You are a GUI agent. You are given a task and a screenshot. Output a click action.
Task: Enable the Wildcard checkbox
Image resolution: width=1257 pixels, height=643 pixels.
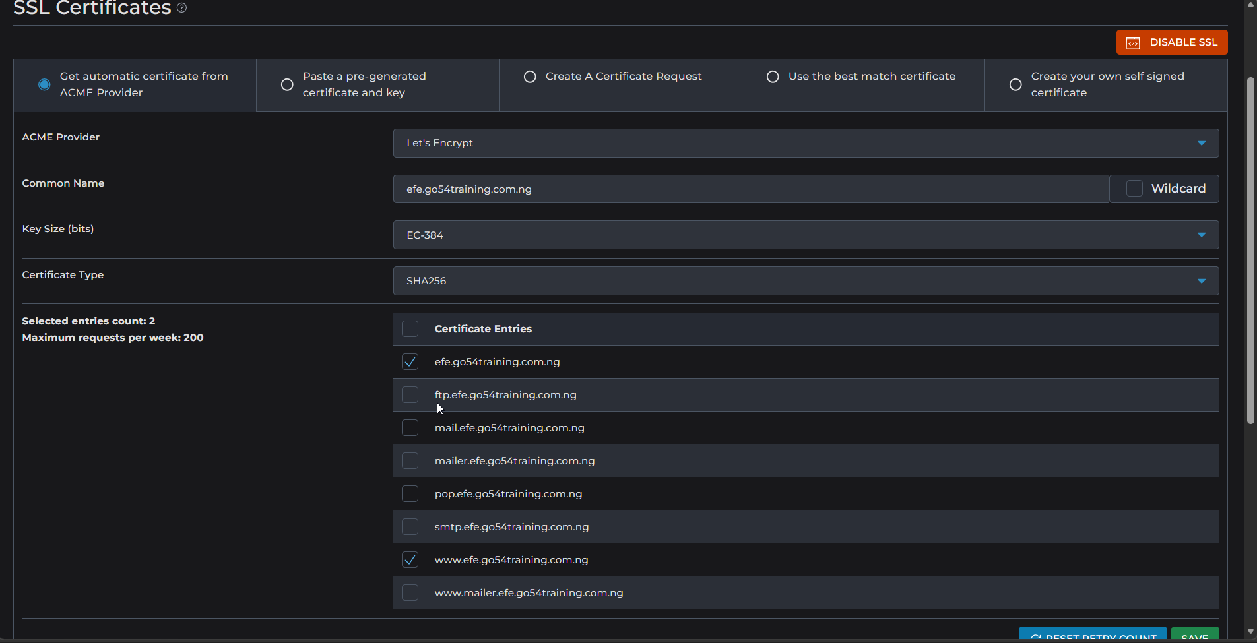1134,189
